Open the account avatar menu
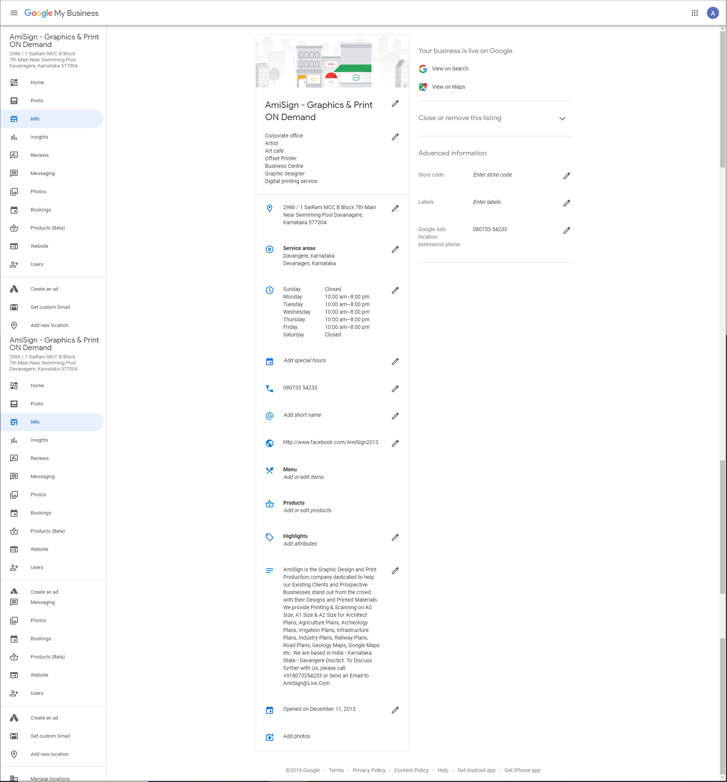 (x=713, y=13)
